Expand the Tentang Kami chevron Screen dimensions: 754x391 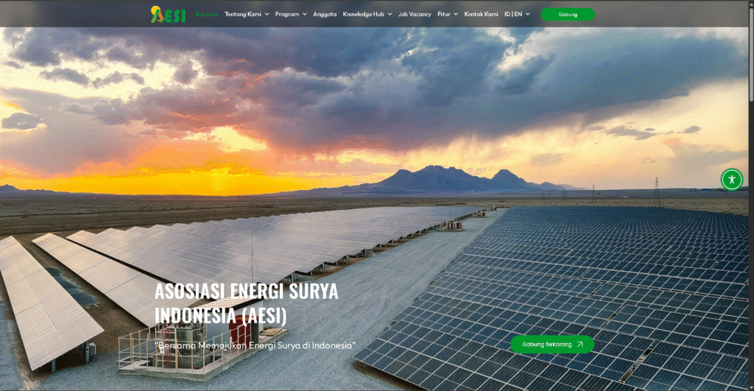coord(267,15)
